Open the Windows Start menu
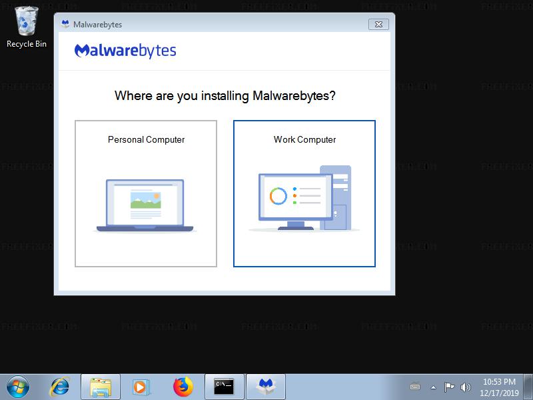Viewport: 533px width, 400px height. [x=18, y=387]
